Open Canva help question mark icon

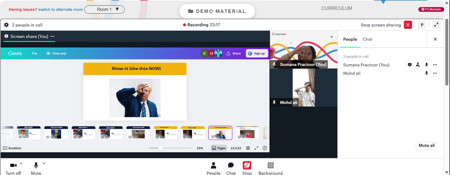tap(265, 148)
